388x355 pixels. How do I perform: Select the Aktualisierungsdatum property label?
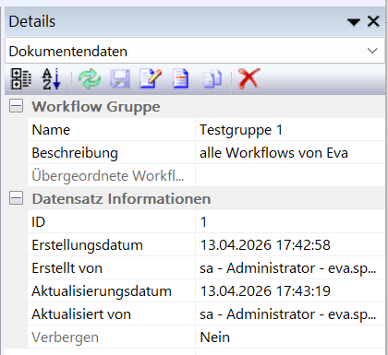(111, 291)
